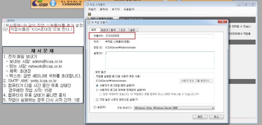Click the 설명(D) description text area
Image resolution: width=262 pixels, height=125 pixels.
coord(160,60)
